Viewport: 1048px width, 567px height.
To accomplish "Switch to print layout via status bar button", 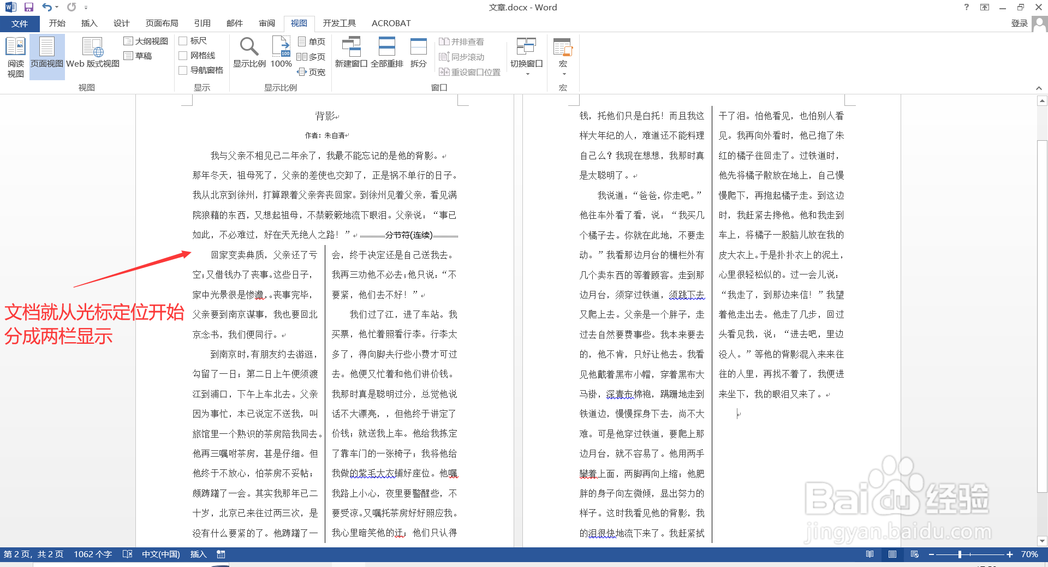I will (892, 554).
